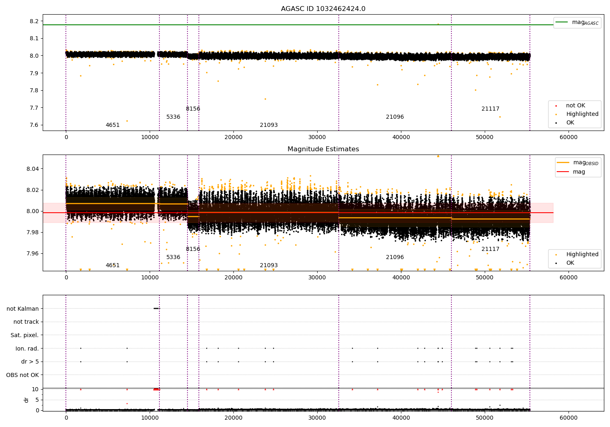Screen dimensions: 610x427
Task: Click the 7.96 tick label on the middle y-axis
Action: [33, 253]
